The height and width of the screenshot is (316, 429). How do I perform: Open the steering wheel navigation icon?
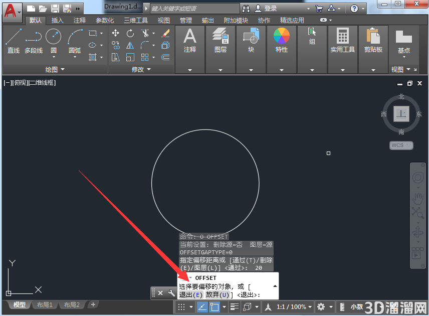[418, 178]
